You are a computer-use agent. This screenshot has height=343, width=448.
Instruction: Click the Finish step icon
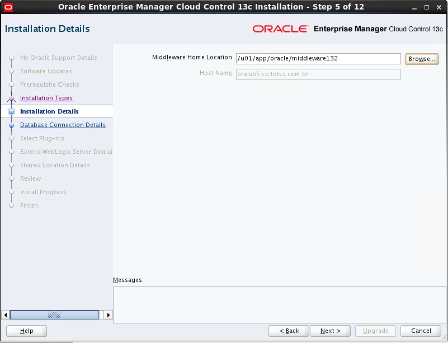(x=12, y=205)
